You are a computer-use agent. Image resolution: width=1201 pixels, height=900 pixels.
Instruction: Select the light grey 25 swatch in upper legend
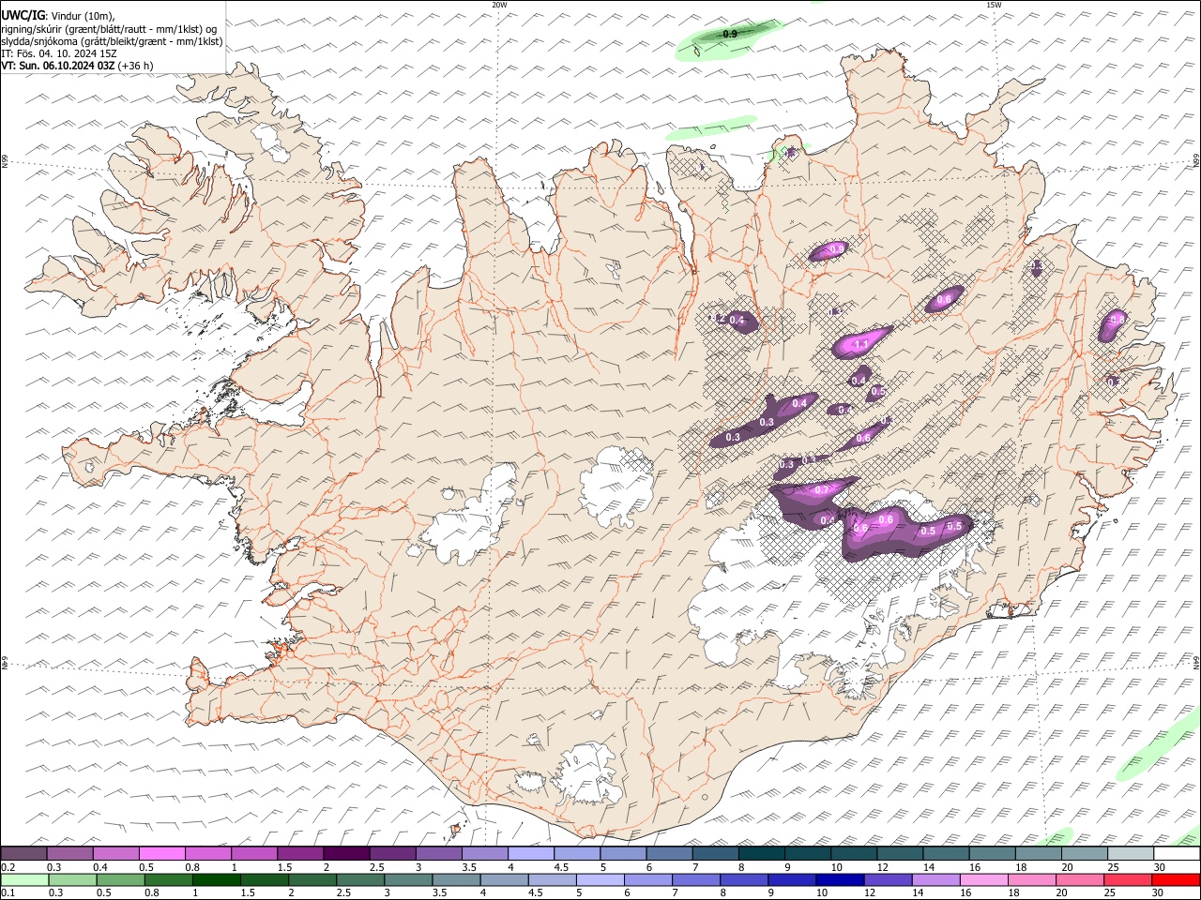tap(1131, 854)
